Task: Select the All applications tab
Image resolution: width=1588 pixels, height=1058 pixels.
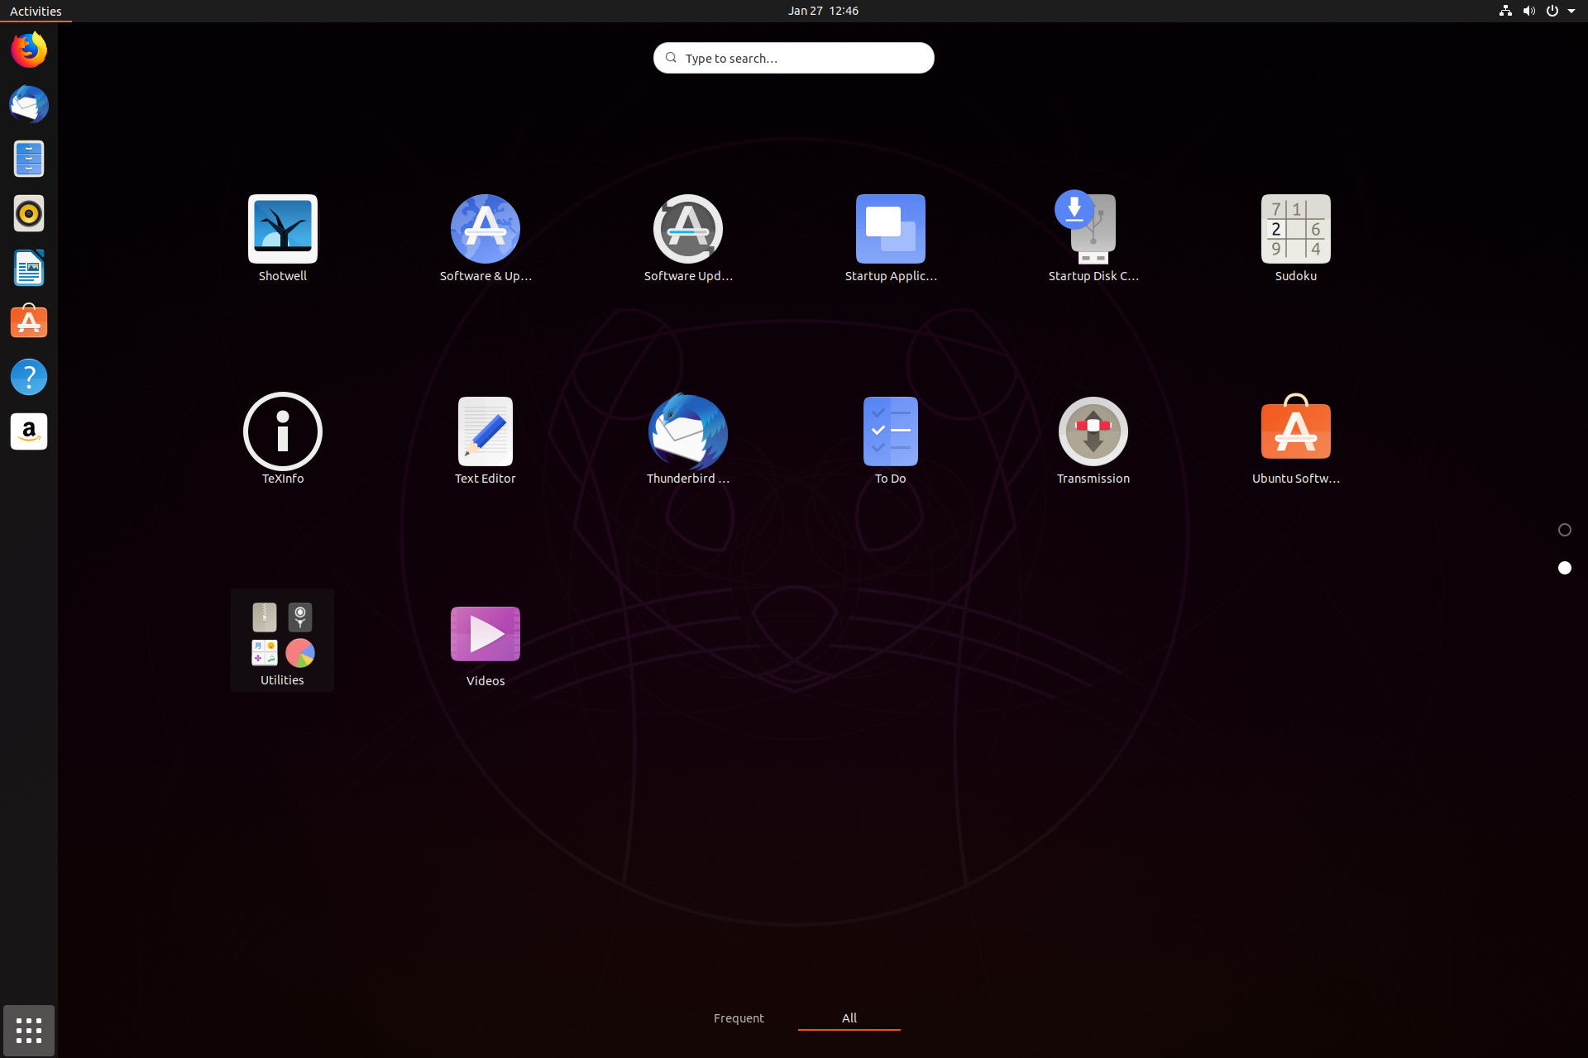Action: coord(849,1018)
